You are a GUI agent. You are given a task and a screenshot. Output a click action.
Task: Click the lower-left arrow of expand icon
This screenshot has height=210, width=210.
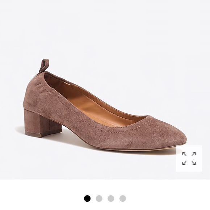(184, 163)
